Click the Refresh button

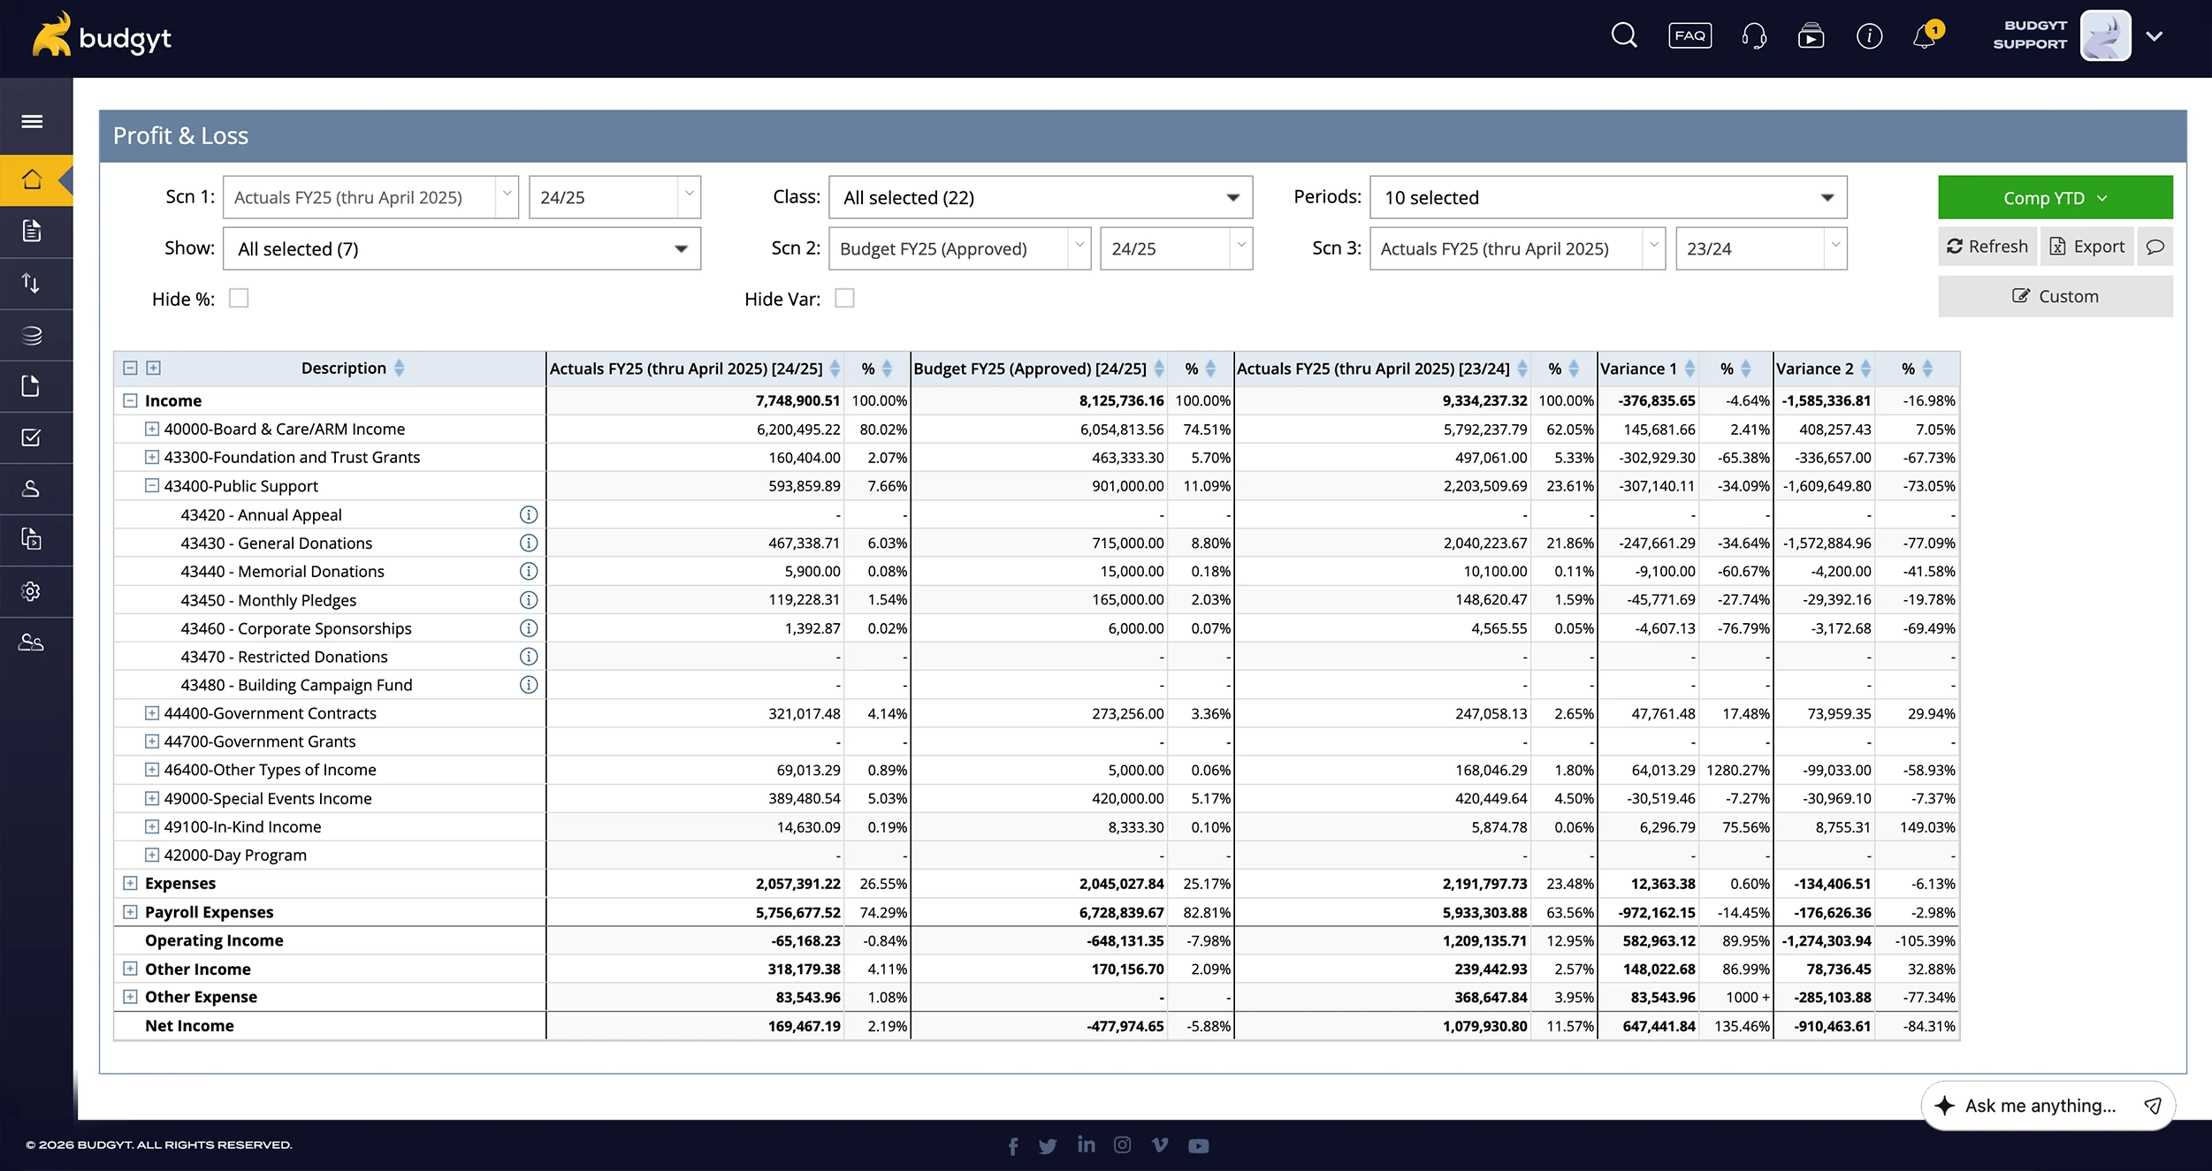pos(1987,247)
